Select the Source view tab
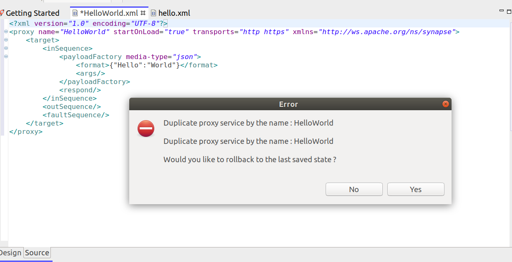512x262 pixels. (37, 253)
